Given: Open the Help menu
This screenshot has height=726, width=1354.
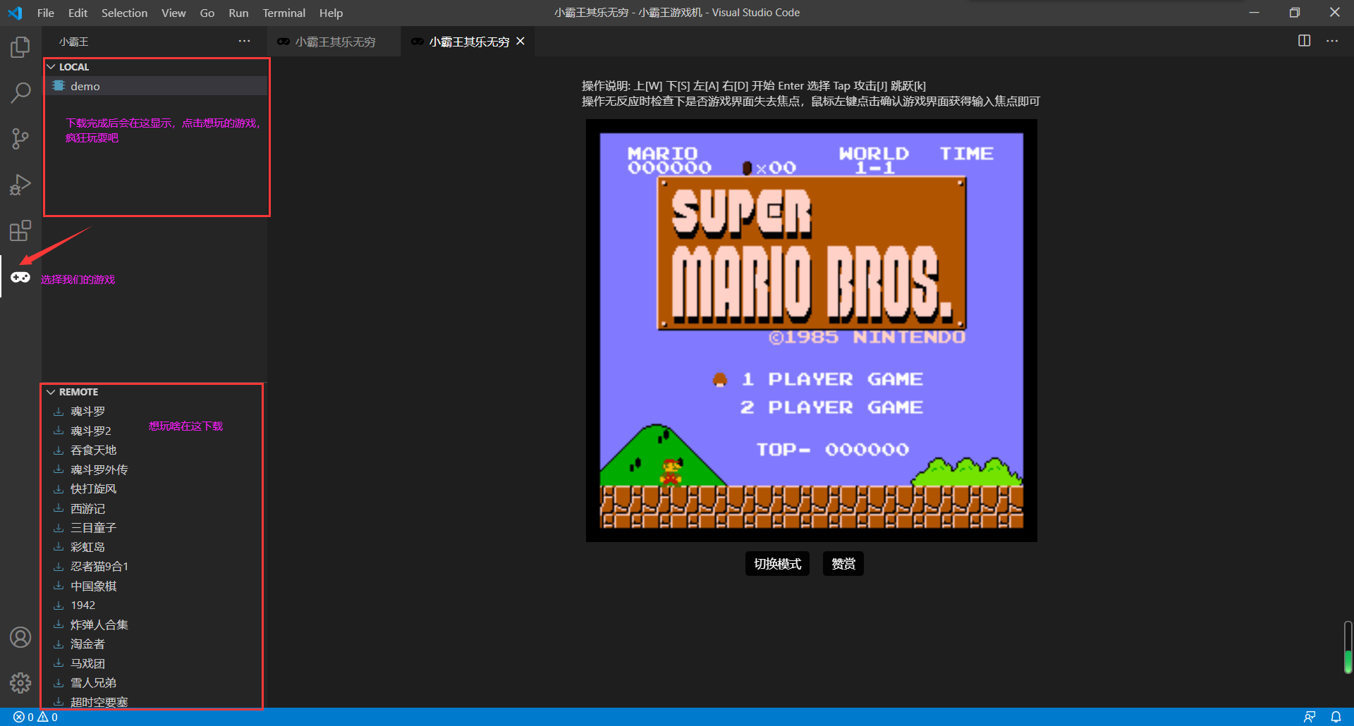Looking at the screenshot, I should click(331, 13).
